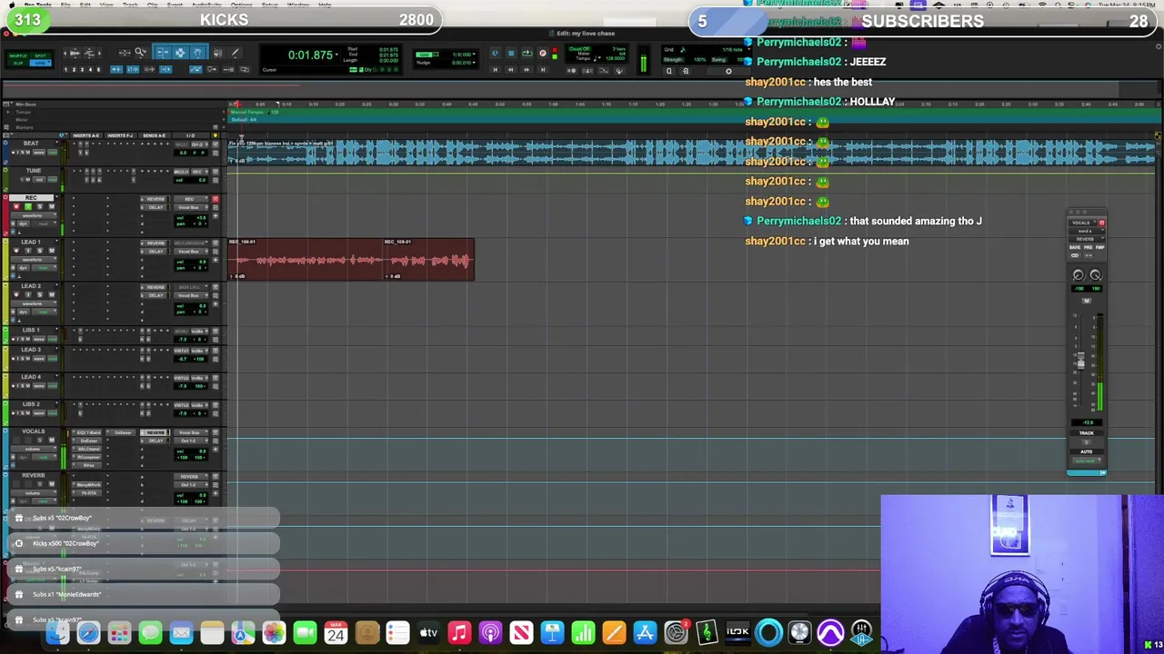The width and height of the screenshot is (1164, 654).
Task: Click the INSERTS A-E column header
Action: 85,135
